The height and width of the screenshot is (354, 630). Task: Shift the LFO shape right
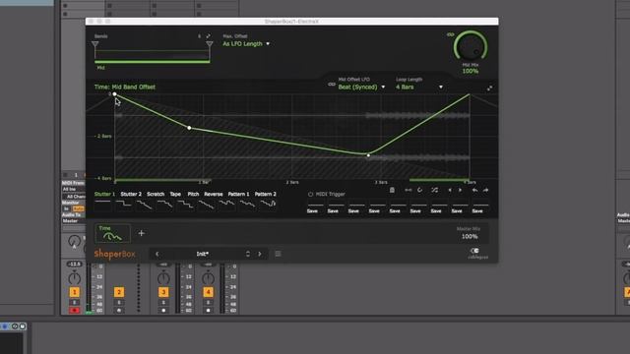pos(460,190)
